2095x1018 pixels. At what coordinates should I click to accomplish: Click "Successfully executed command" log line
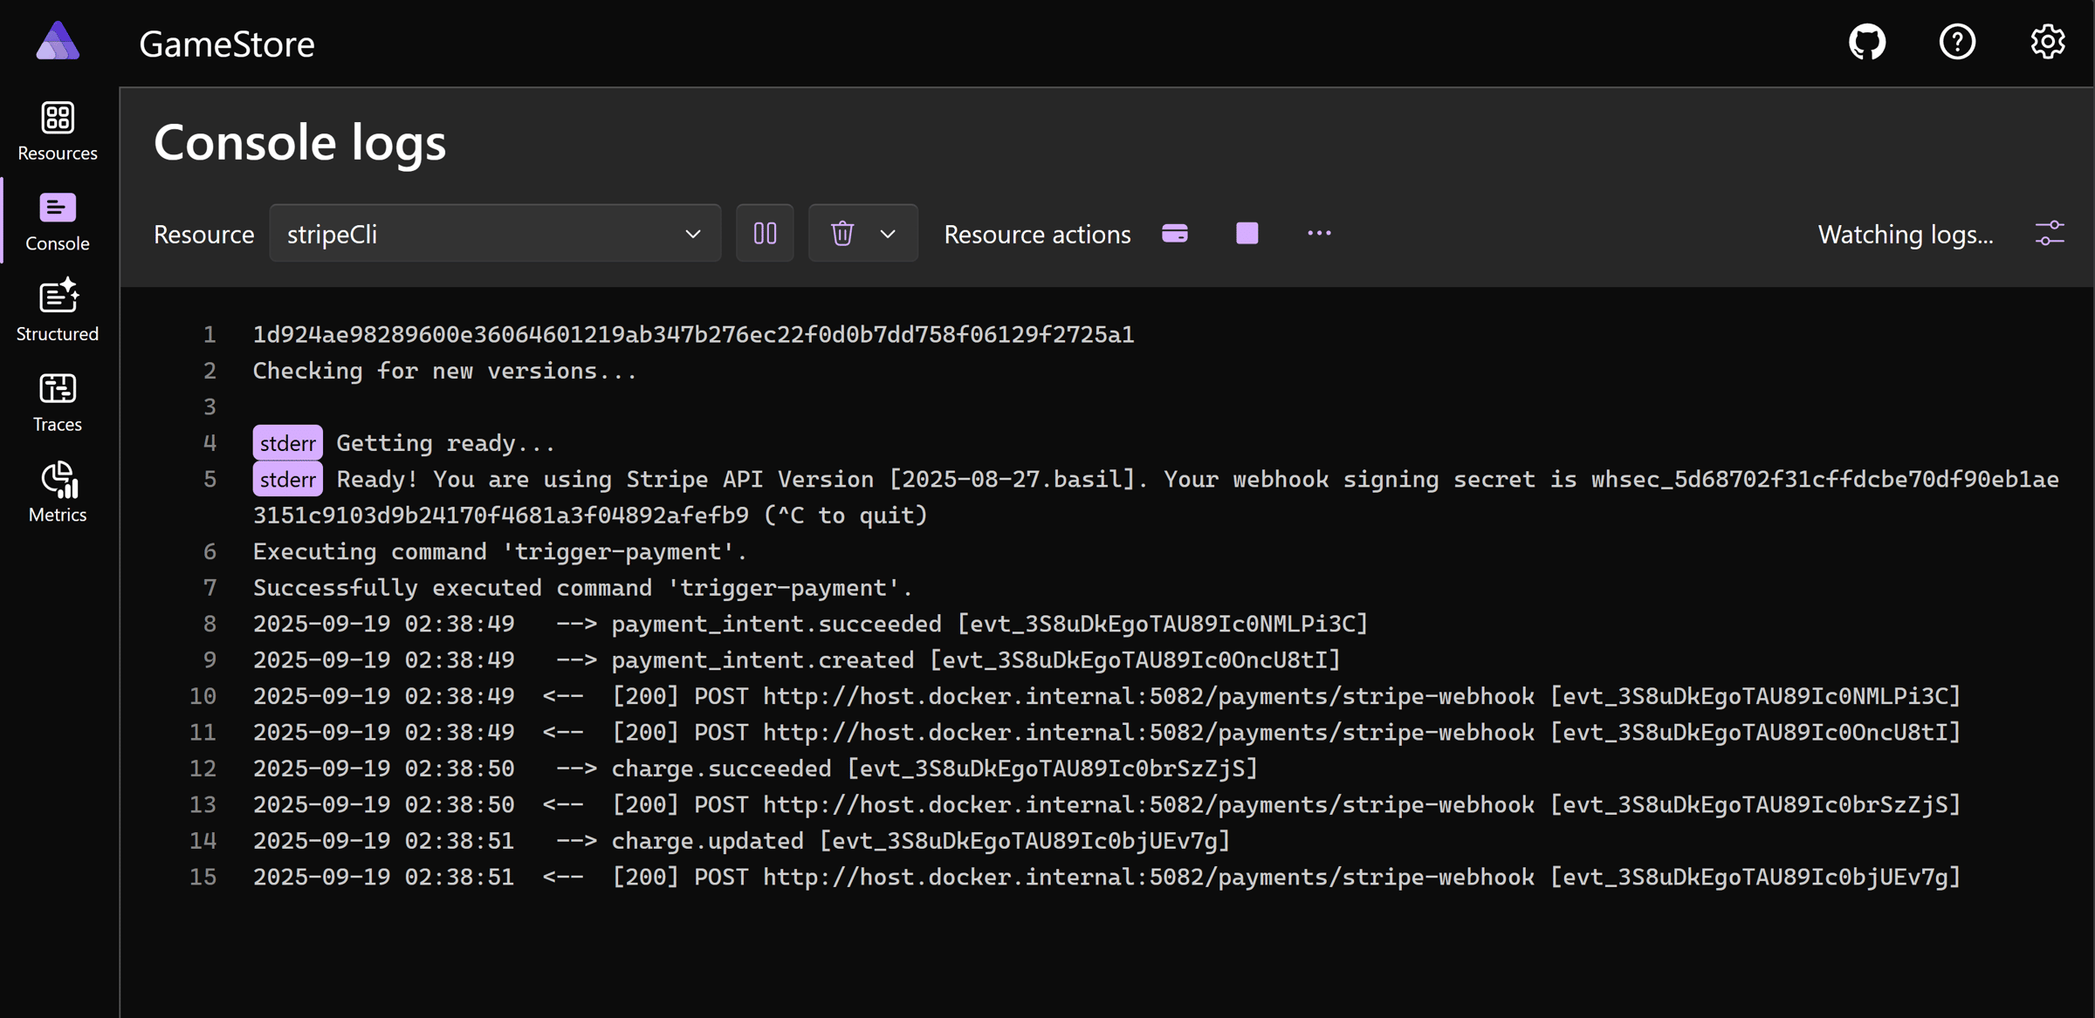582,588
